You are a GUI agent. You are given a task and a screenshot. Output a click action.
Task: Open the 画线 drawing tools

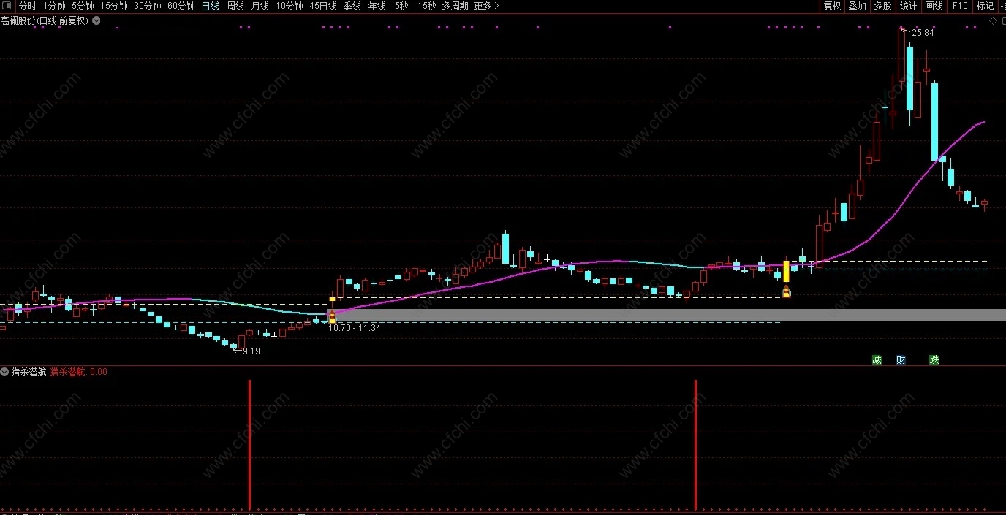click(x=934, y=6)
